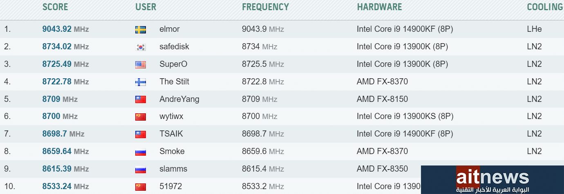Click the Taiwan flag next to TSAIK

coord(140,134)
